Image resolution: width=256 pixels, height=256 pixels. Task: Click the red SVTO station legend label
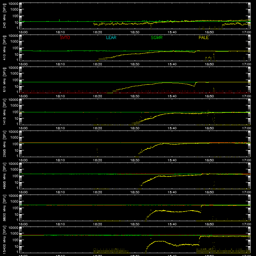click(65, 37)
